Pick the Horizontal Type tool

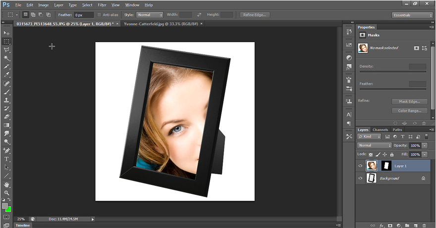pos(7,159)
